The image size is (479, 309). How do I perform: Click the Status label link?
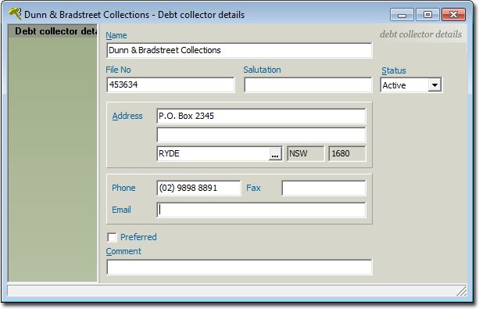click(394, 70)
